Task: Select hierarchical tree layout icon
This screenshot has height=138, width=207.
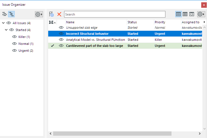Action: tap(11, 14)
